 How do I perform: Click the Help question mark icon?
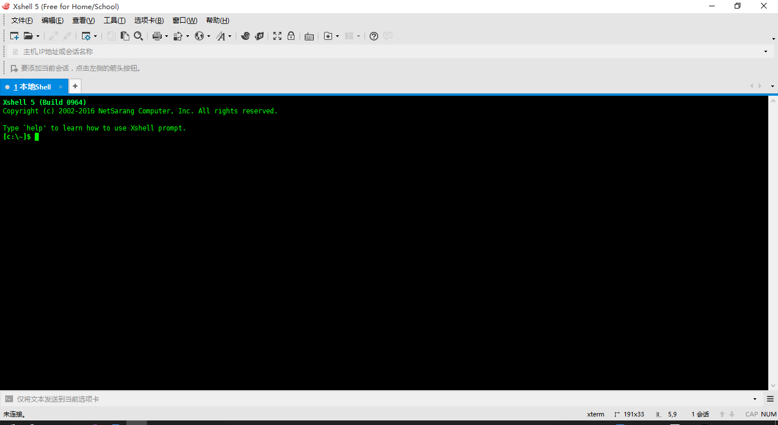coord(374,36)
